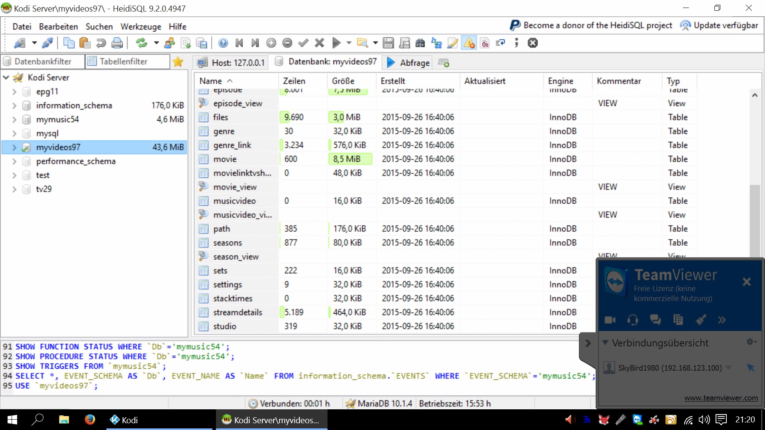Open the Bearbeiten menu
Screen dimensions: 765x430
[x=59, y=26]
